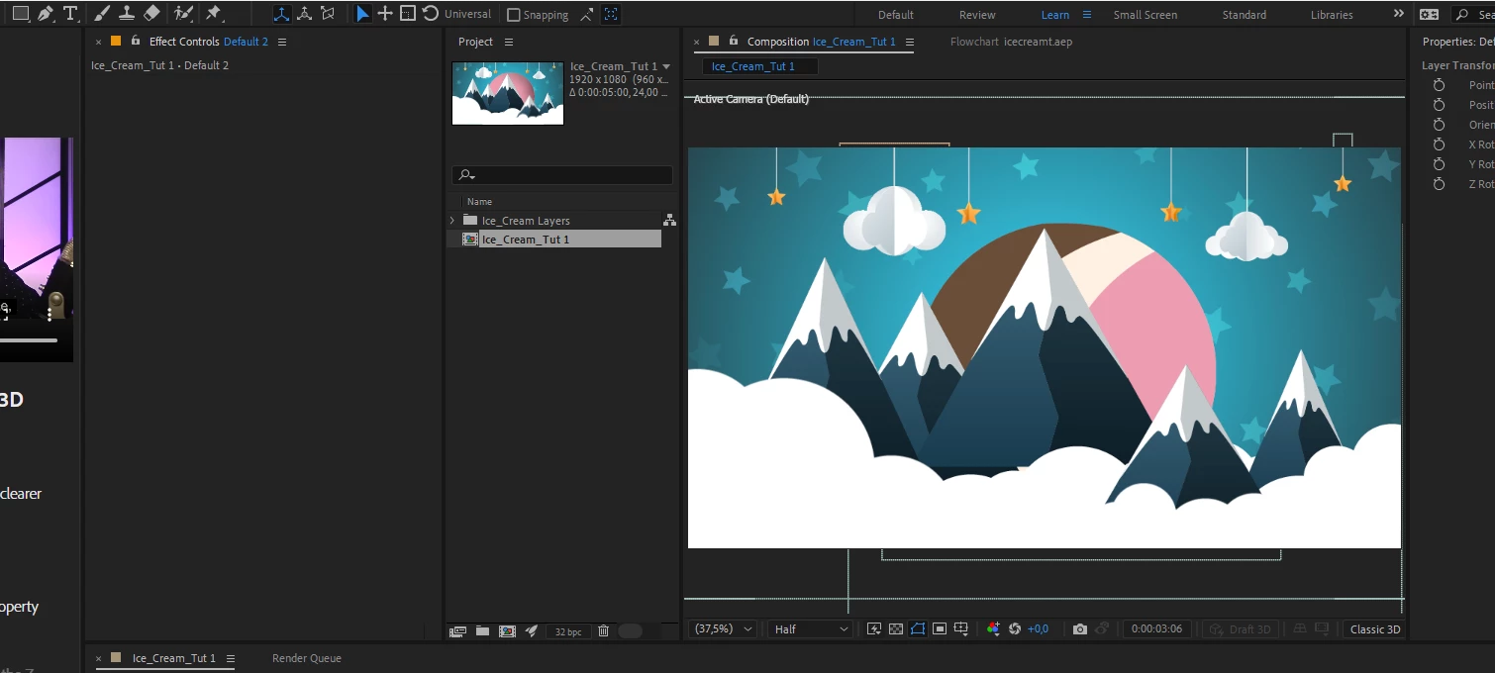Choose the Scale gizmo icon
Image resolution: width=1495 pixels, height=673 pixels.
407,14
